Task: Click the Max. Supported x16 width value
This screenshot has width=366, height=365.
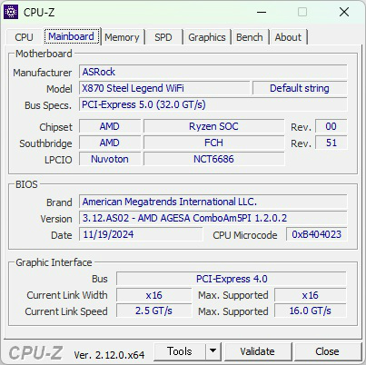Action: click(x=311, y=295)
